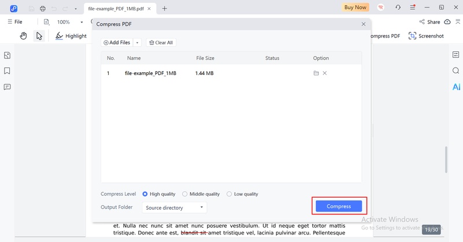Select the file-example_PDF_1MB row name
Image resolution: width=463 pixels, height=242 pixels.
tap(150, 73)
